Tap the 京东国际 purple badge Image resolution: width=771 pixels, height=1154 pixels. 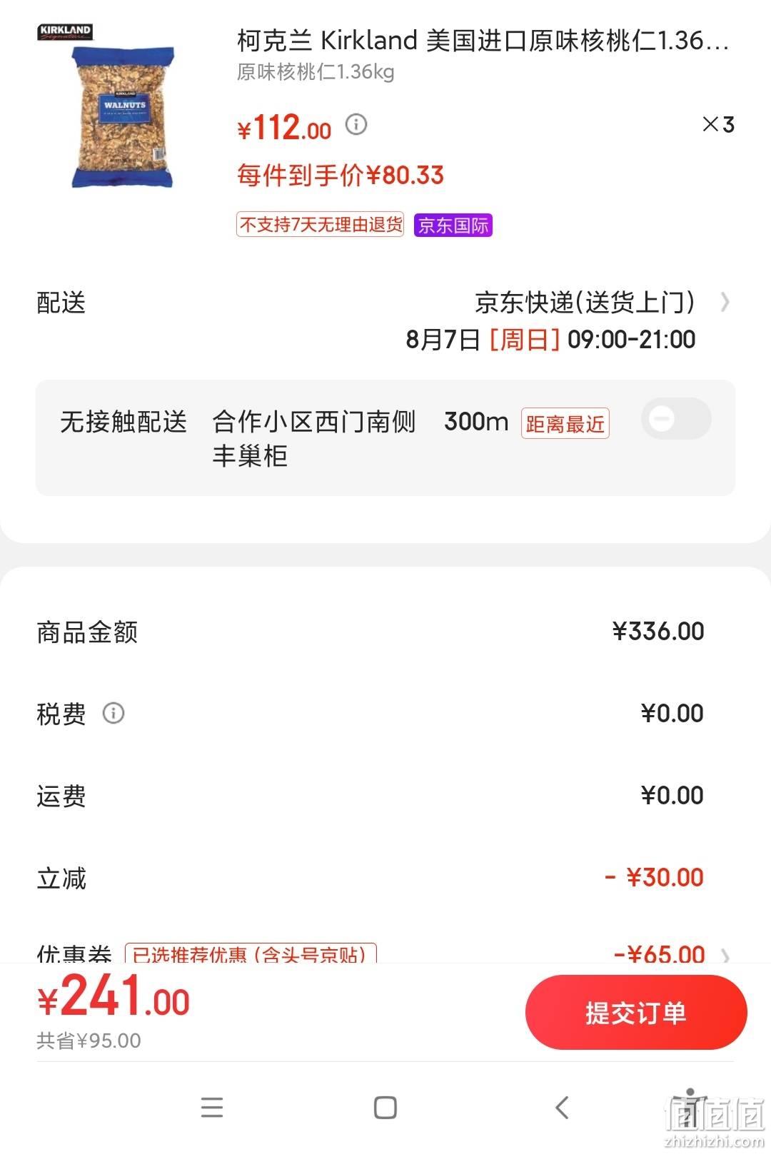pyautogui.click(x=453, y=226)
